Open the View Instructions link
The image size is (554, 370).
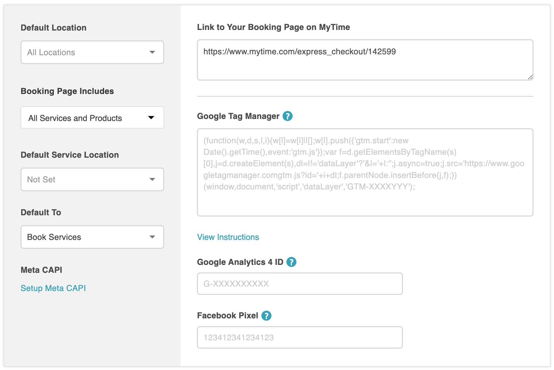[x=228, y=237]
